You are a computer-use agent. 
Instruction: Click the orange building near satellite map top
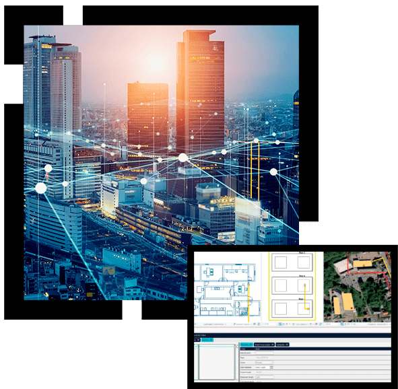362,264
